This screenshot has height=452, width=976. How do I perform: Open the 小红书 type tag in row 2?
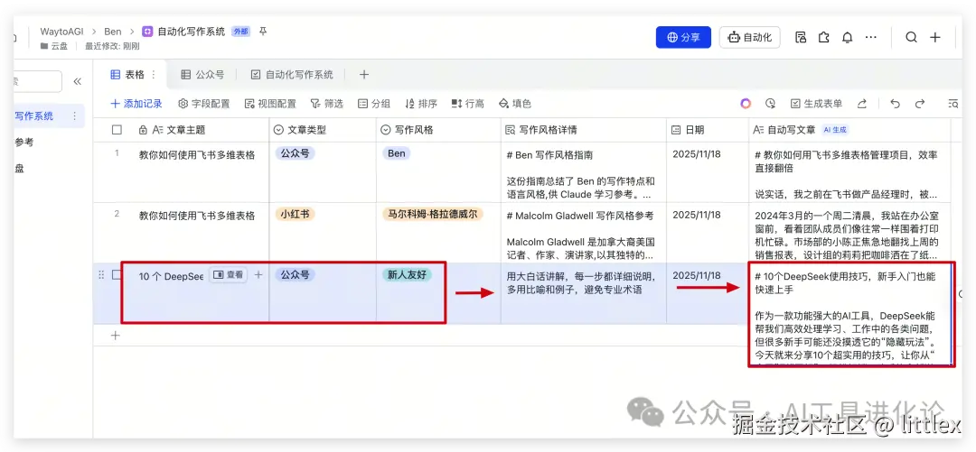[x=295, y=215]
